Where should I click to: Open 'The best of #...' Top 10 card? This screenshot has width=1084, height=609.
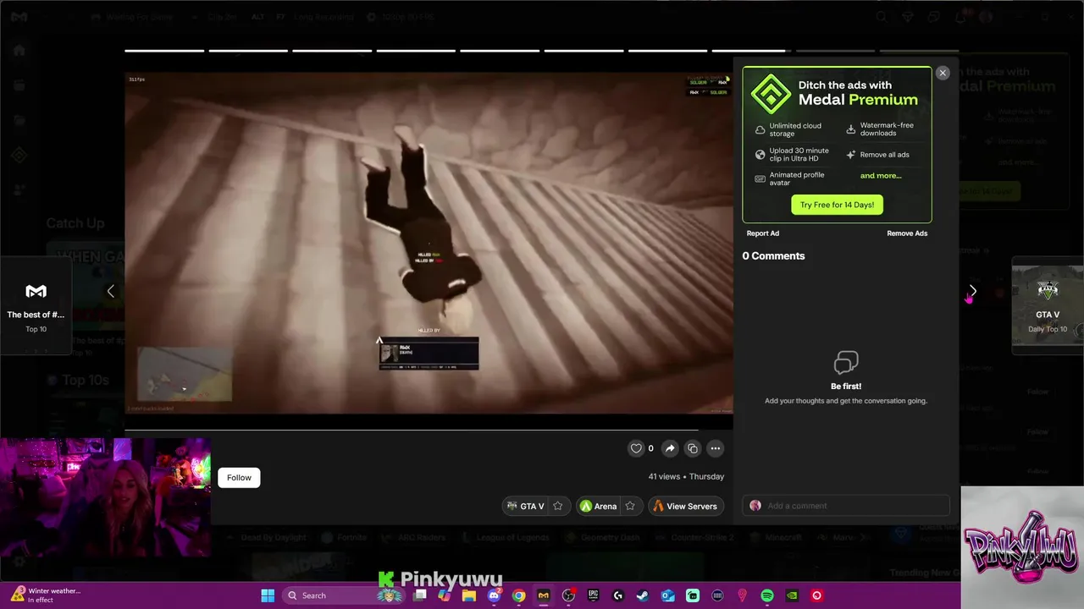pyautogui.click(x=36, y=305)
